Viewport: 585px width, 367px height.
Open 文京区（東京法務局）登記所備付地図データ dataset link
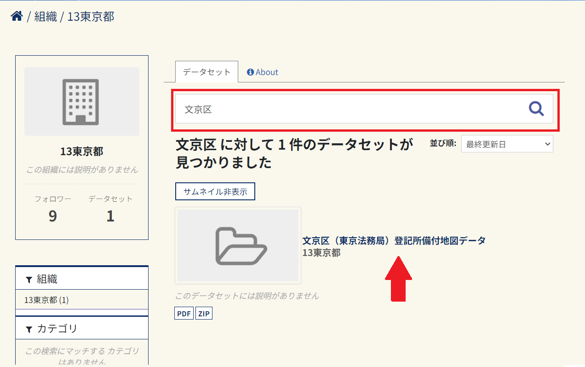[x=394, y=240]
